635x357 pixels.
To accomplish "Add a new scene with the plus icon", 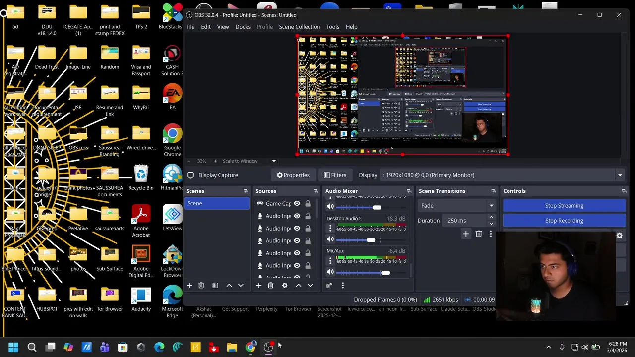I will (189, 285).
